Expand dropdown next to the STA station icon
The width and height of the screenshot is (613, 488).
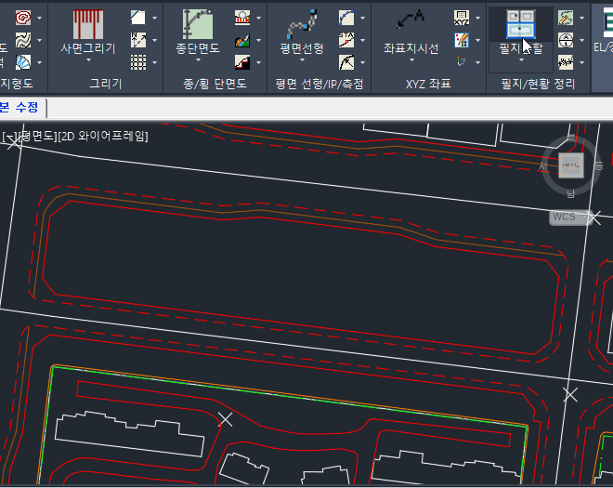click(363, 40)
